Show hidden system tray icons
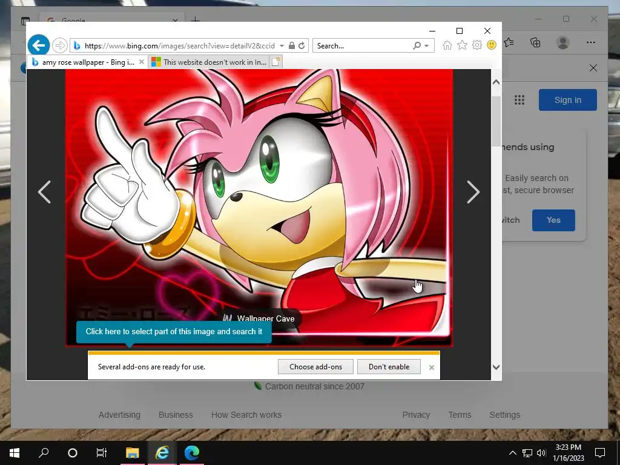The width and height of the screenshot is (620, 465). point(512,453)
